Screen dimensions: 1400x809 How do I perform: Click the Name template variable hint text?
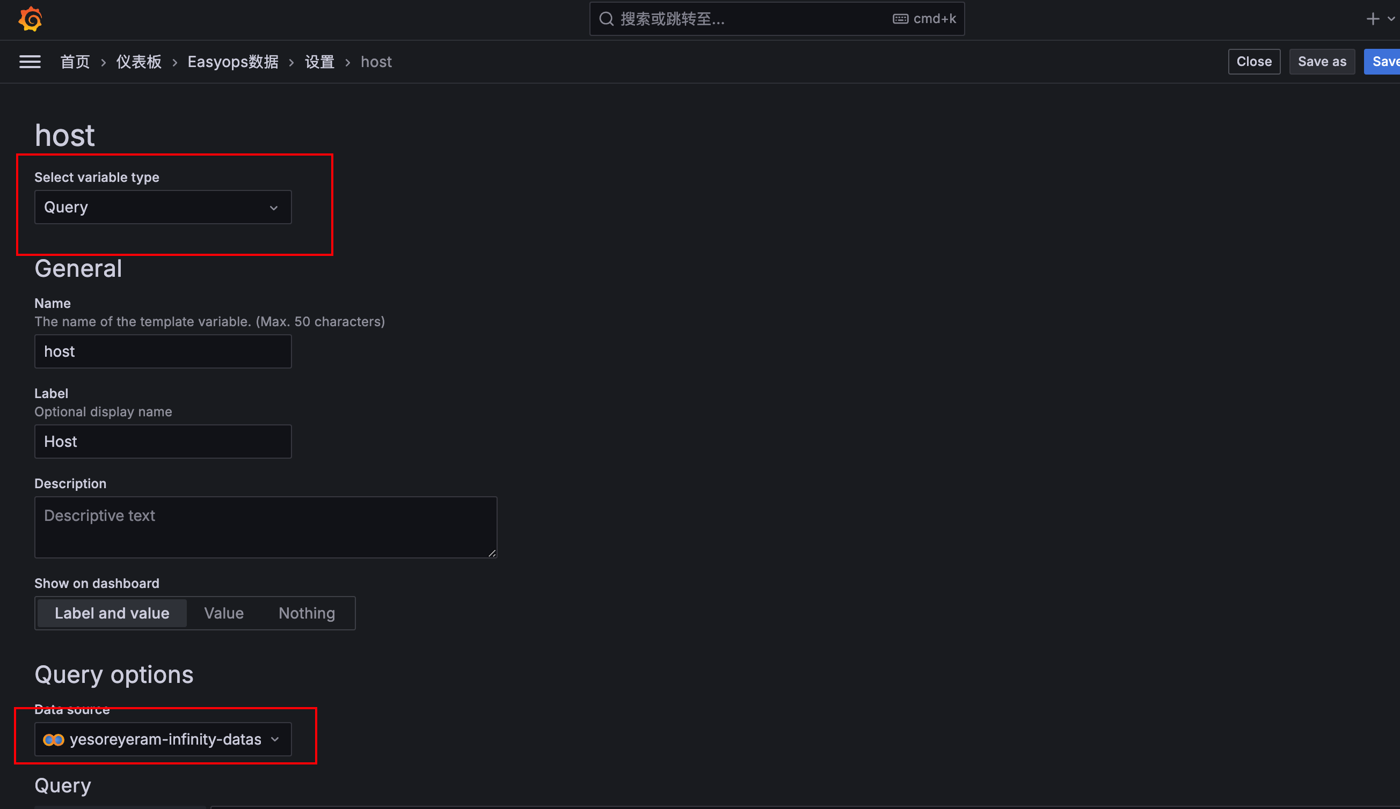coord(209,321)
